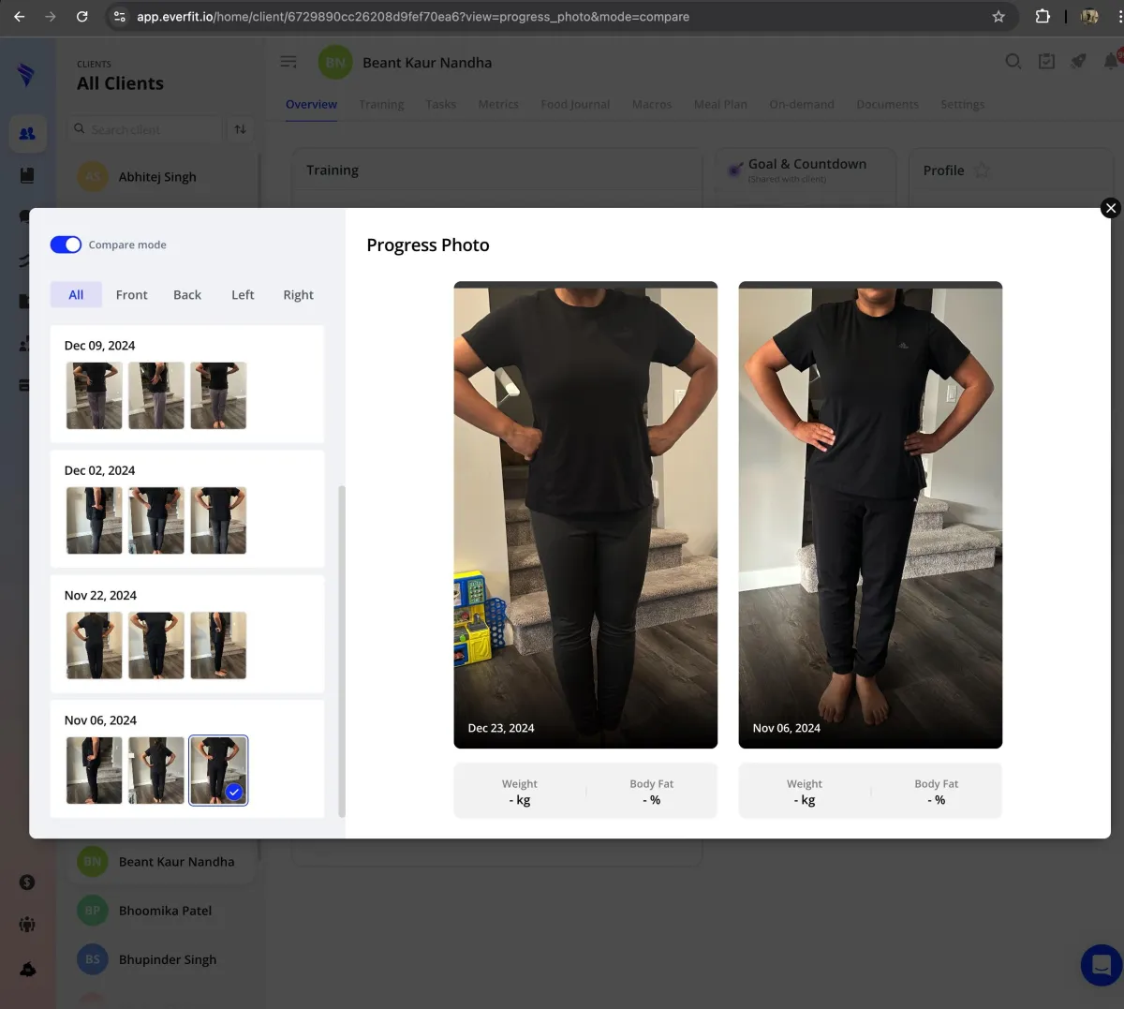The height and width of the screenshot is (1009, 1124).
Task: Toggle Compare mode switch off
Action: 66,245
